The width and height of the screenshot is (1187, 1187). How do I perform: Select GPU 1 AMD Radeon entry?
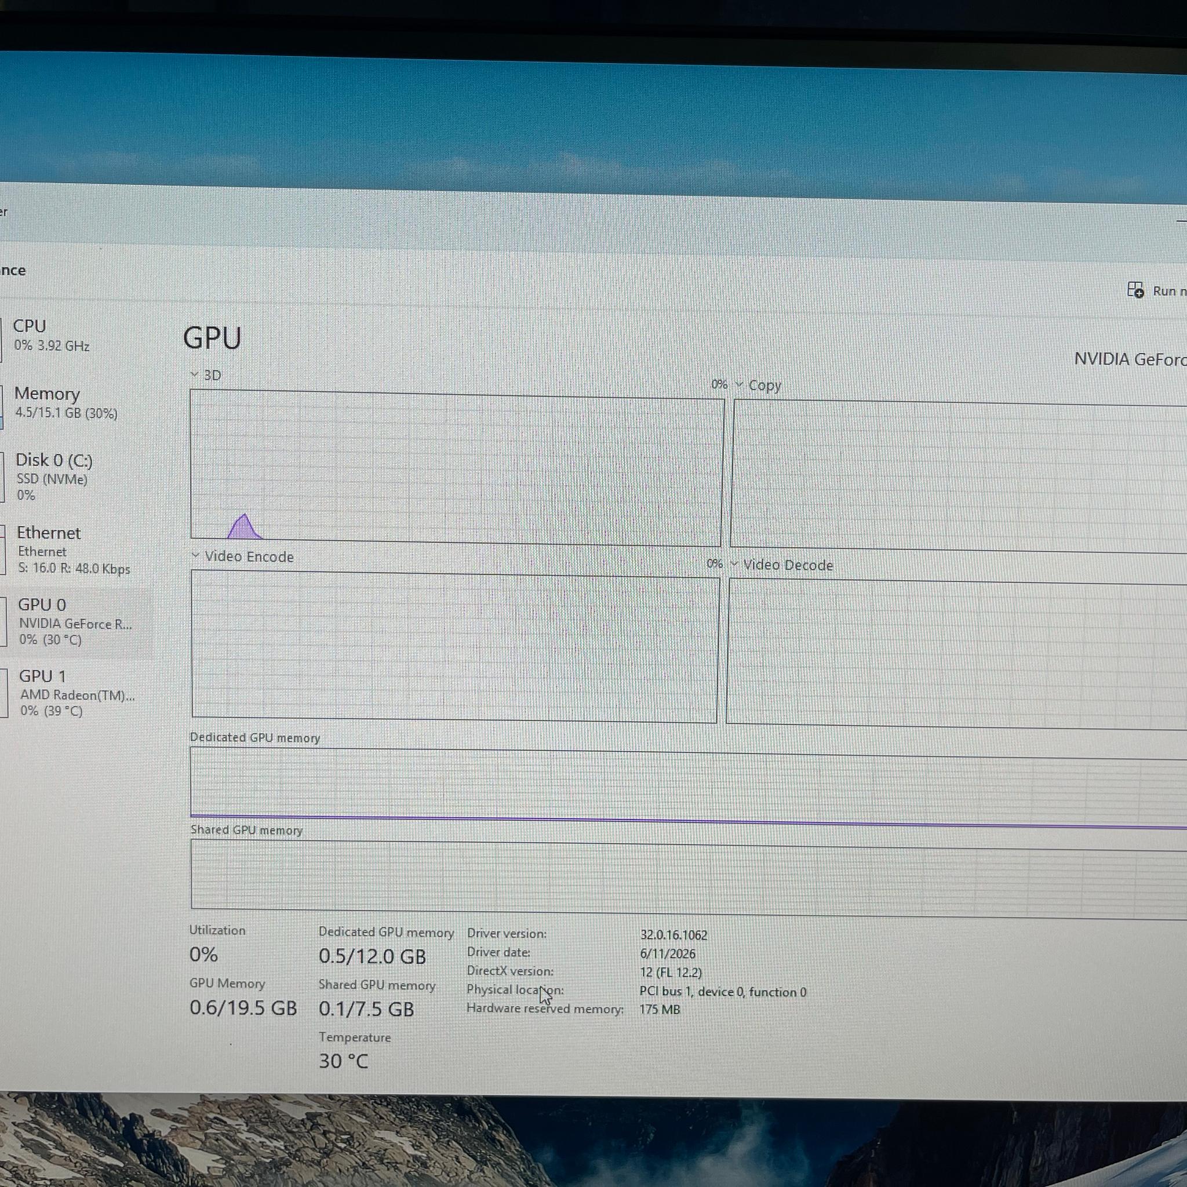click(x=75, y=693)
